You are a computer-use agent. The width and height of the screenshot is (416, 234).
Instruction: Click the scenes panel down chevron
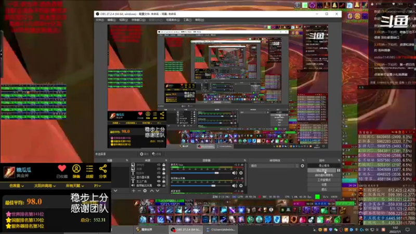coord(115,190)
